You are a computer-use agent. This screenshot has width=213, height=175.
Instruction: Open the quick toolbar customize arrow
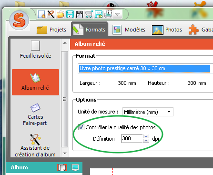point(118,14)
